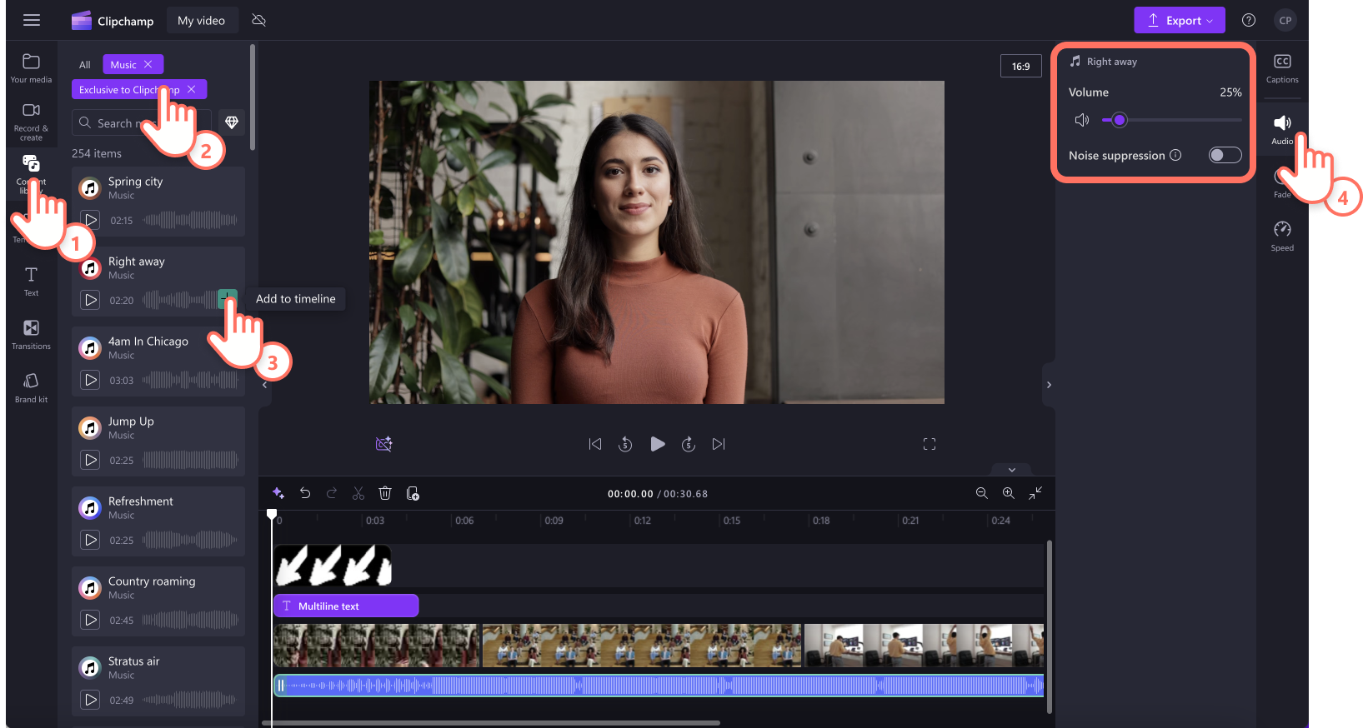1363x728 pixels.
Task: Click the AI sparkle timeline tool
Action: click(x=278, y=493)
